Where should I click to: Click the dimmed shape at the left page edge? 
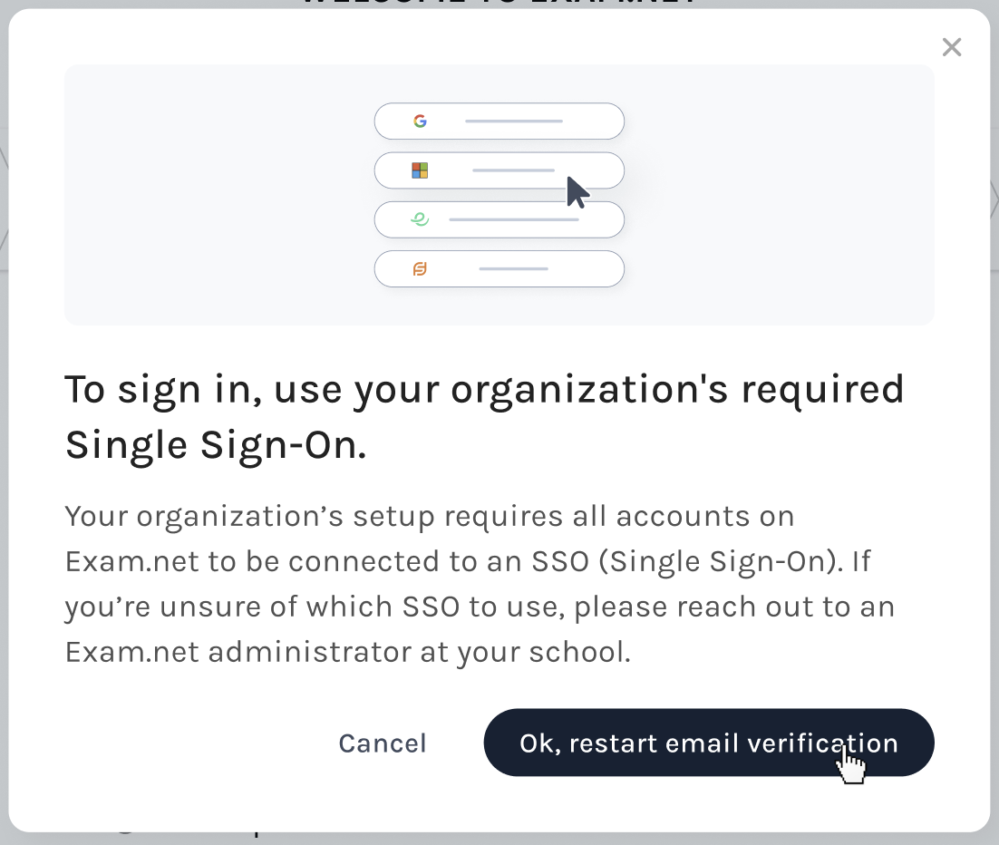click(x=4, y=199)
